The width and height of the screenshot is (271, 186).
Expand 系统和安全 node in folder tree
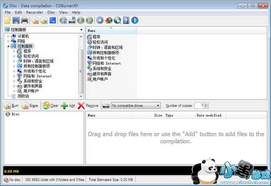click(14, 81)
